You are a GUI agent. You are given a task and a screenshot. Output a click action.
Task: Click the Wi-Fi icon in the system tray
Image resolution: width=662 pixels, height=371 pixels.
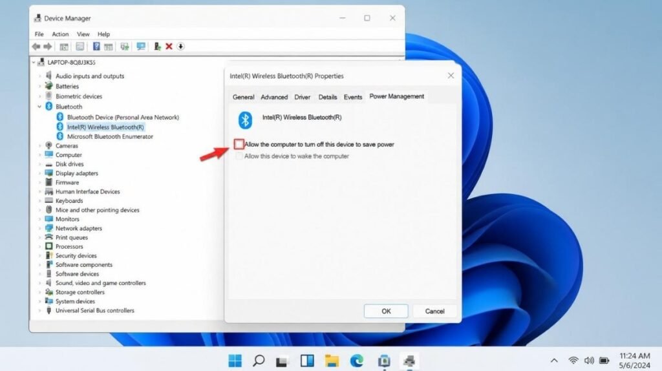573,361
